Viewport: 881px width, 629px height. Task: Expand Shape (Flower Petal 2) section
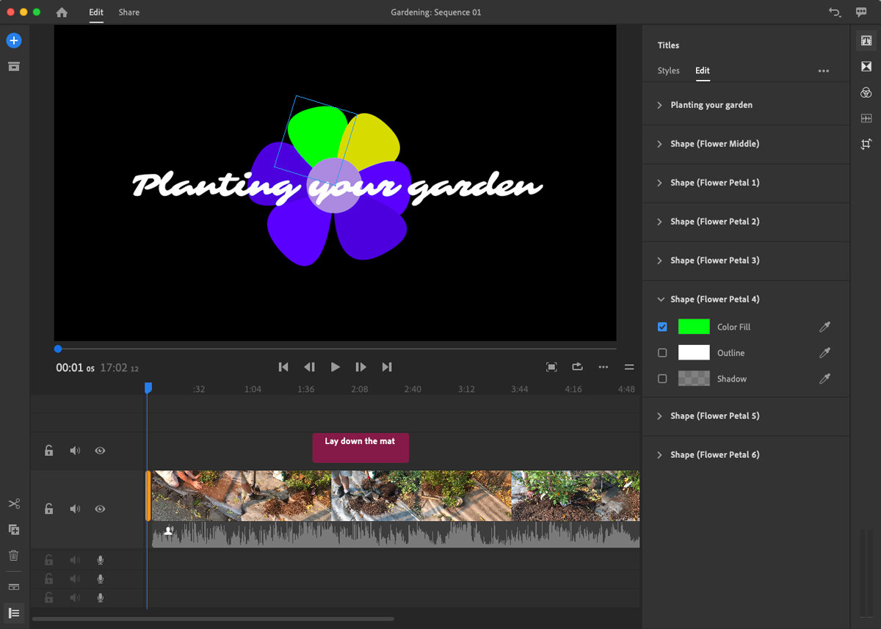coord(660,222)
